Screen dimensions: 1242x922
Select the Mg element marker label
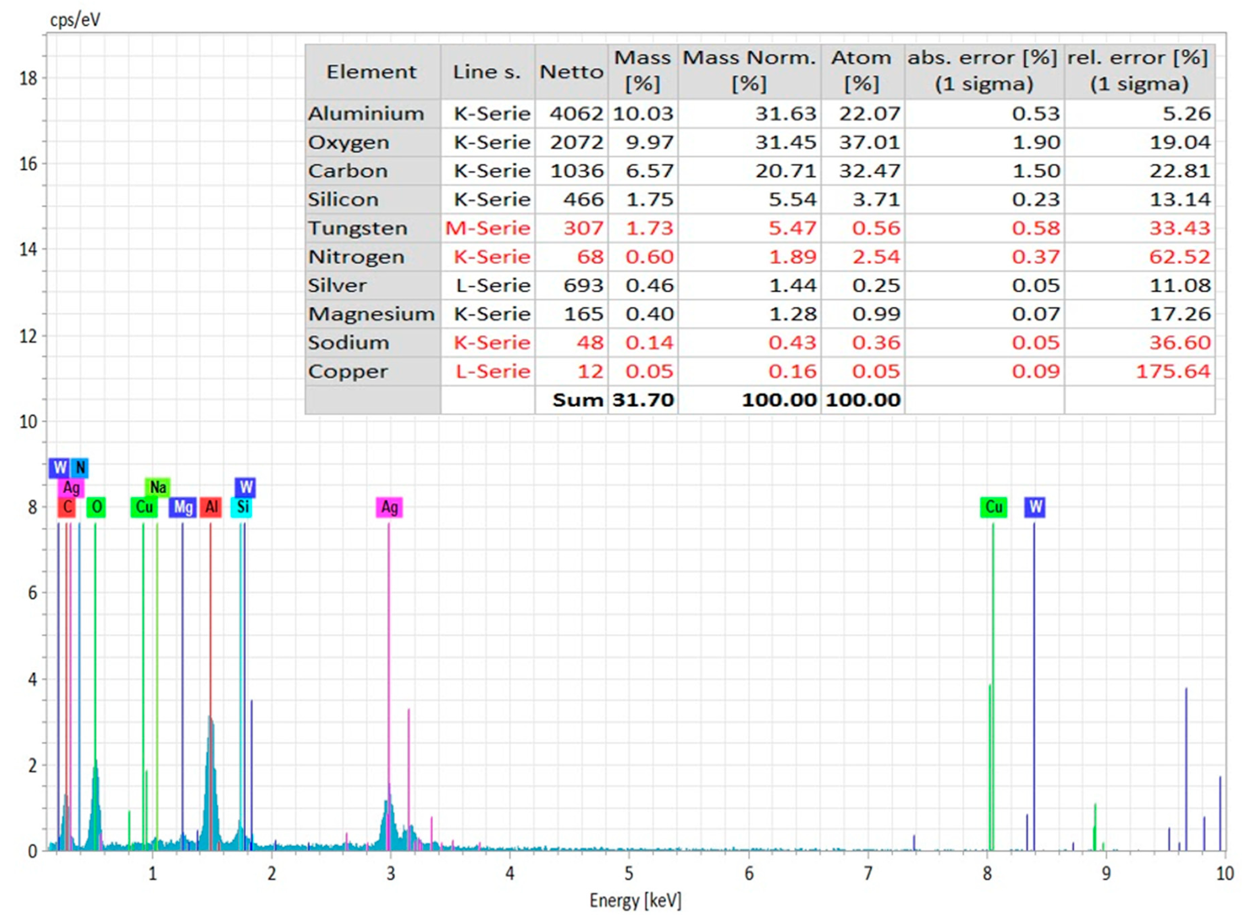coord(183,507)
